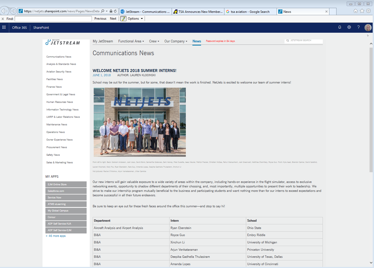Open LMRP & Labor Relations News link
The width and height of the screenshot is (374, 268).
click(63, 117)
